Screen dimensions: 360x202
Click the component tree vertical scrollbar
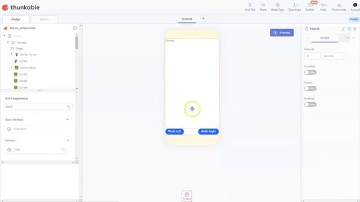(76, 43)
